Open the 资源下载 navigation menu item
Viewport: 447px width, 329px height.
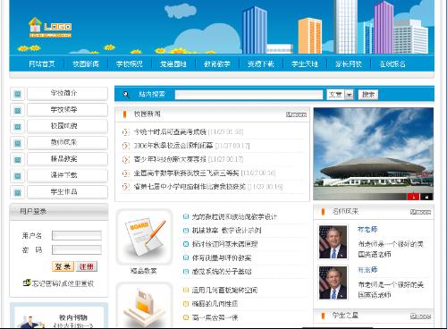(261, 63)
